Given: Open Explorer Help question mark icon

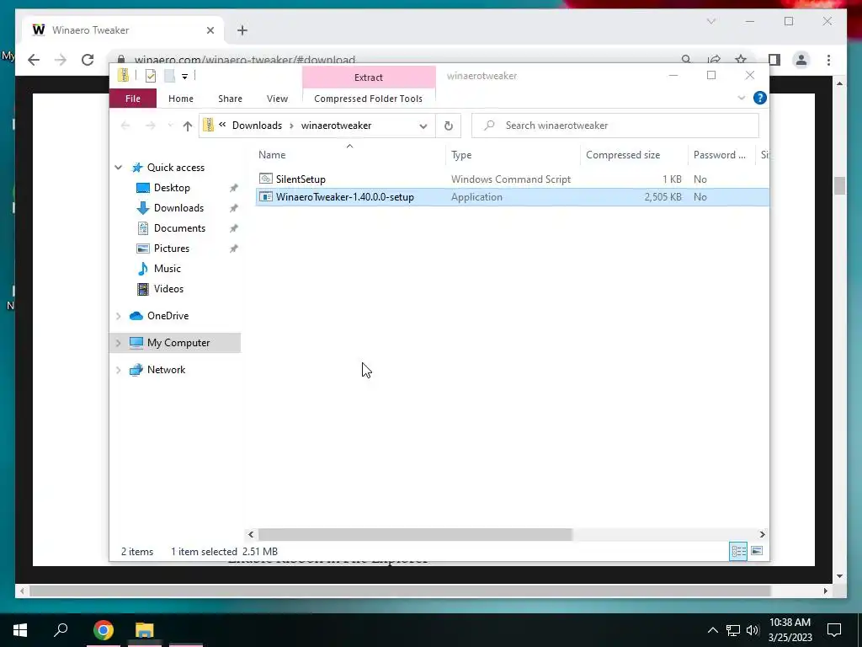Looking at the screenshot, I should 760,98.
